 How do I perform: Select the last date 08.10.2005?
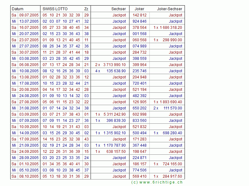tap(29, 176)
